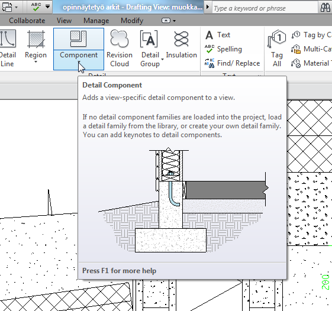Click the keyword search input field
The width and height of the screenshot is (332, 311).
[x=265, y=8]
